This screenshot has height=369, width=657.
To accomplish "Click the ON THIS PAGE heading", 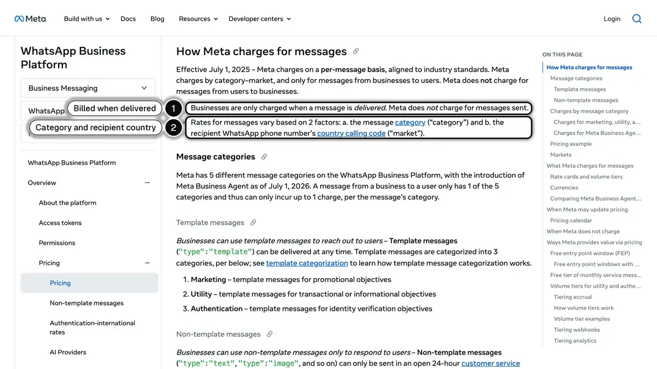I will click(562, 55).
